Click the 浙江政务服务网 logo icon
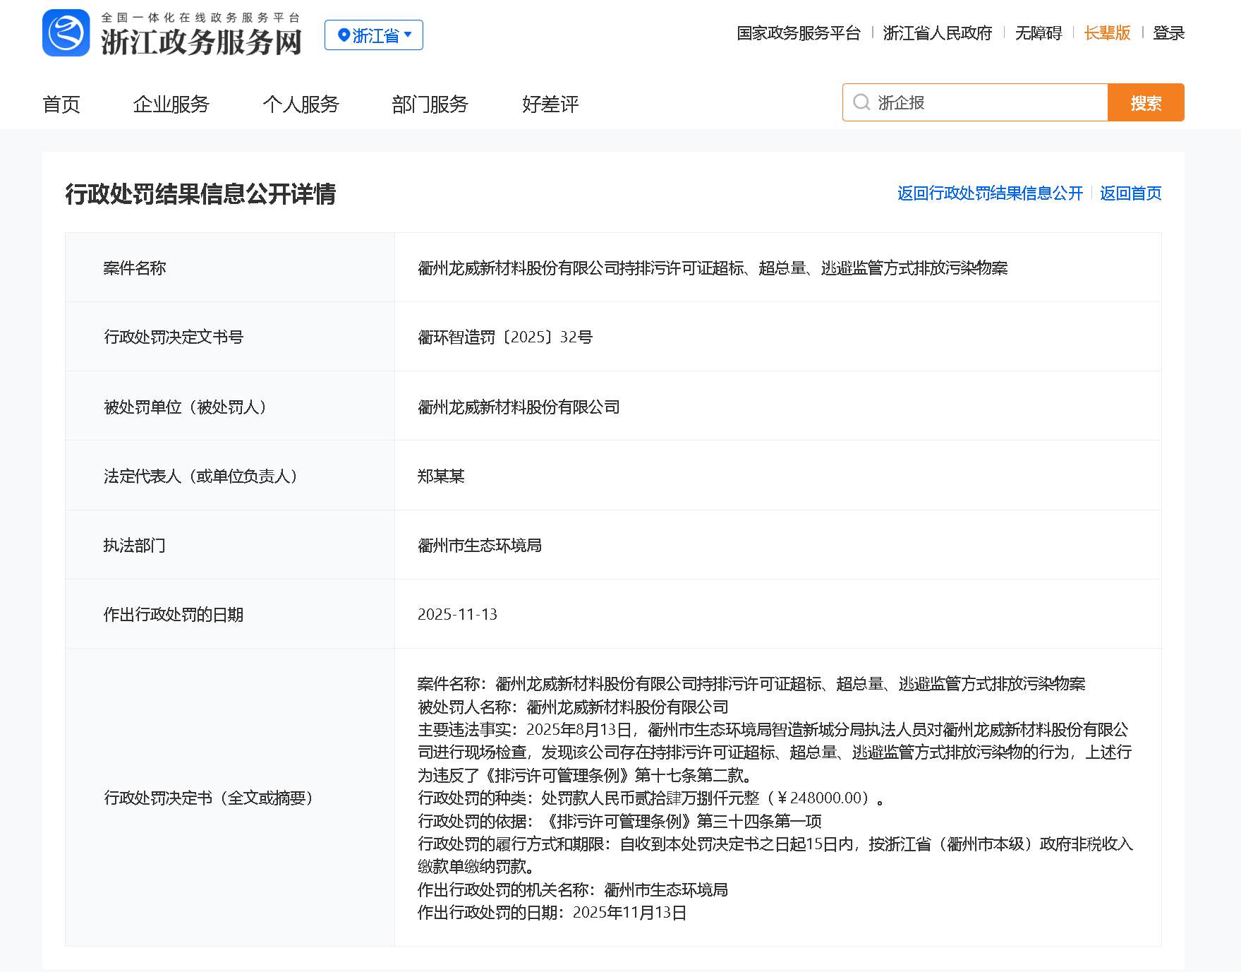This screenshot has width=1241, height=972. point(66,33)
